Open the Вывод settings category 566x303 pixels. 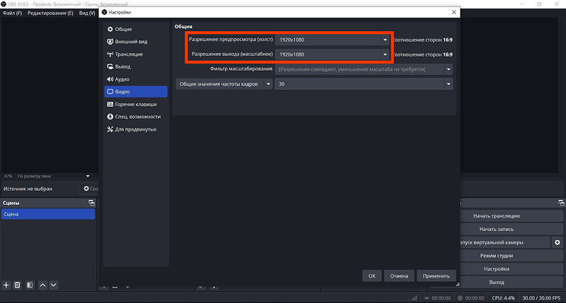point(136,66)
